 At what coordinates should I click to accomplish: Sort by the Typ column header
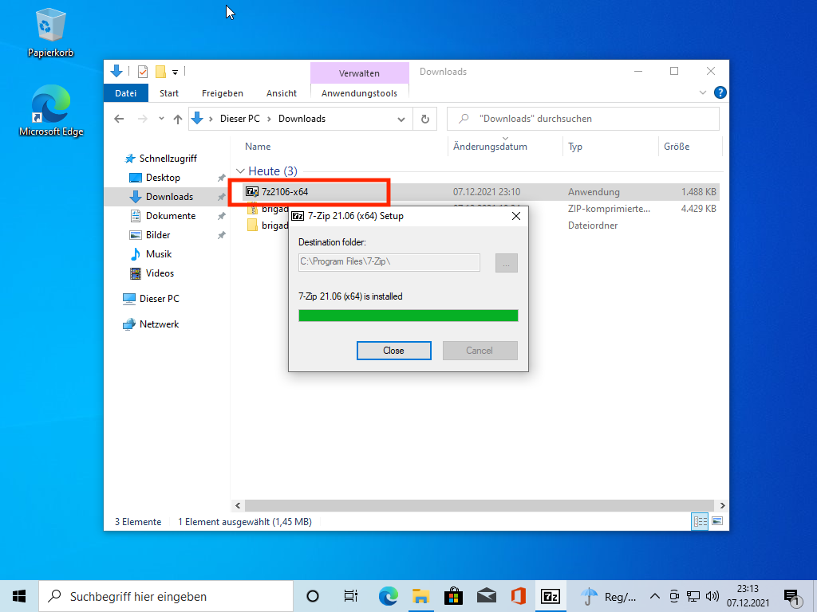pos(575,147)
